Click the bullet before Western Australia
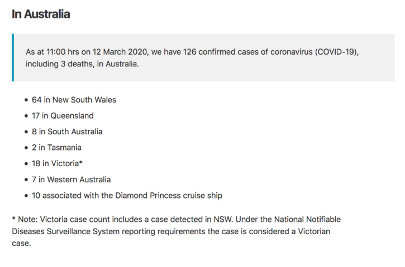This screenshot has height=267, width=405. point(26,180)
